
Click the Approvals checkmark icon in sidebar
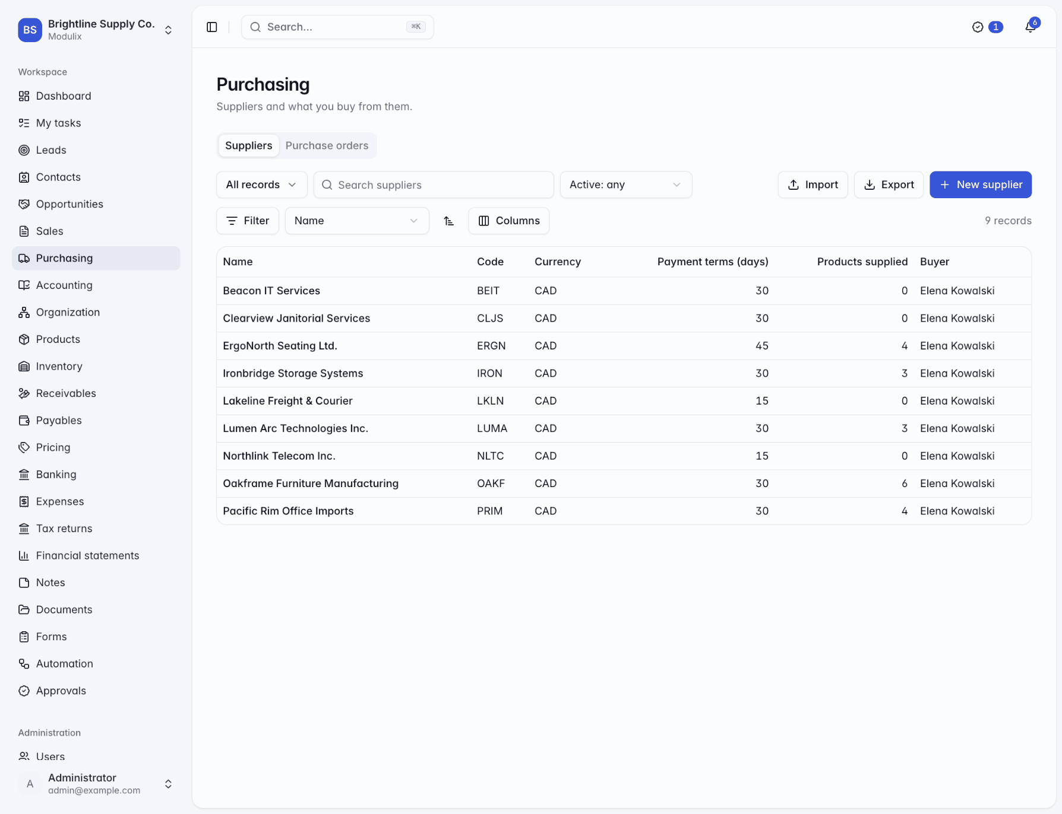coord(24,691)
